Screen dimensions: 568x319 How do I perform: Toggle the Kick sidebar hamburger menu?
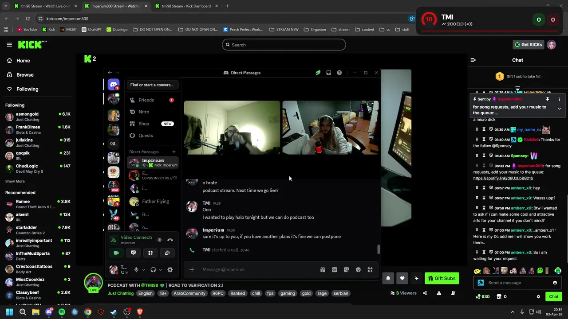pos(9,45)
